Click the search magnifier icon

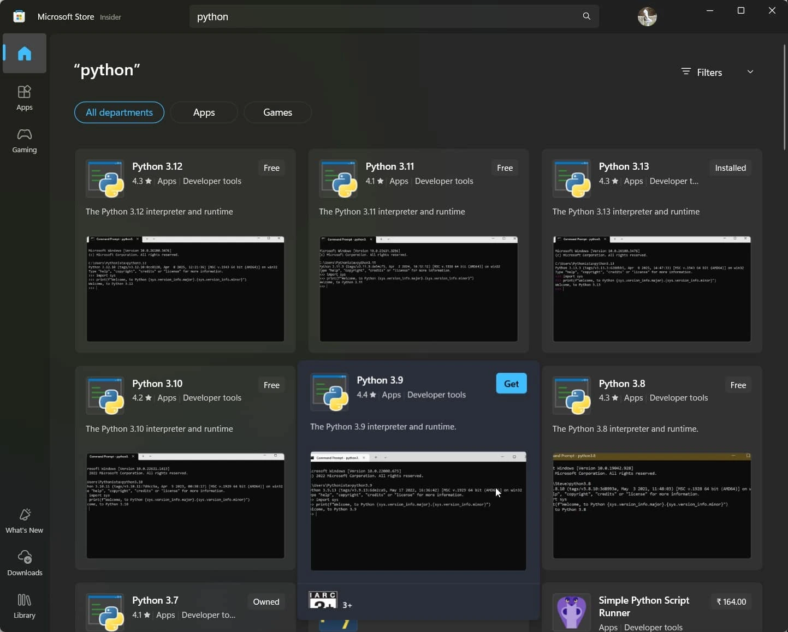tap(586, 16)
